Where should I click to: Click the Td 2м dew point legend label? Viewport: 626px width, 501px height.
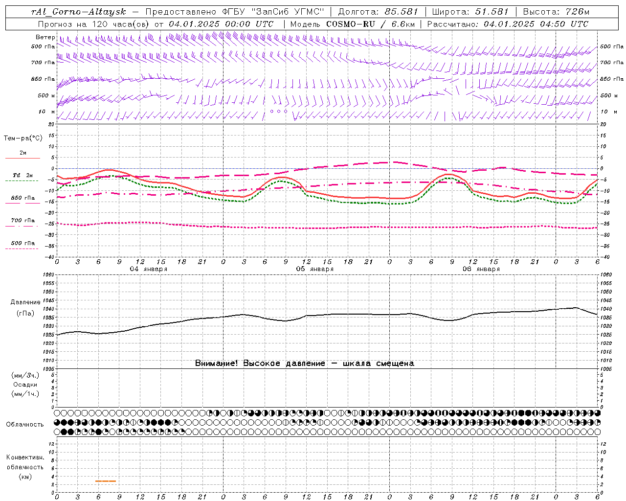click(x=23, y=175)
